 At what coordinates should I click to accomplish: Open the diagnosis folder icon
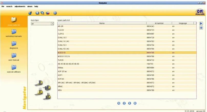click(14, 44)
